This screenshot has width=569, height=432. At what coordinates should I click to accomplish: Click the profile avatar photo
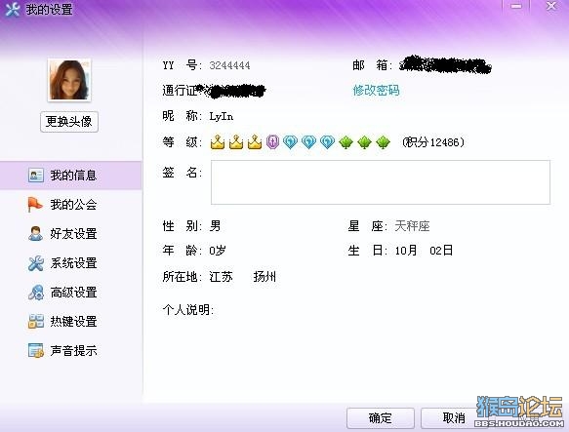tap(69, 80)
